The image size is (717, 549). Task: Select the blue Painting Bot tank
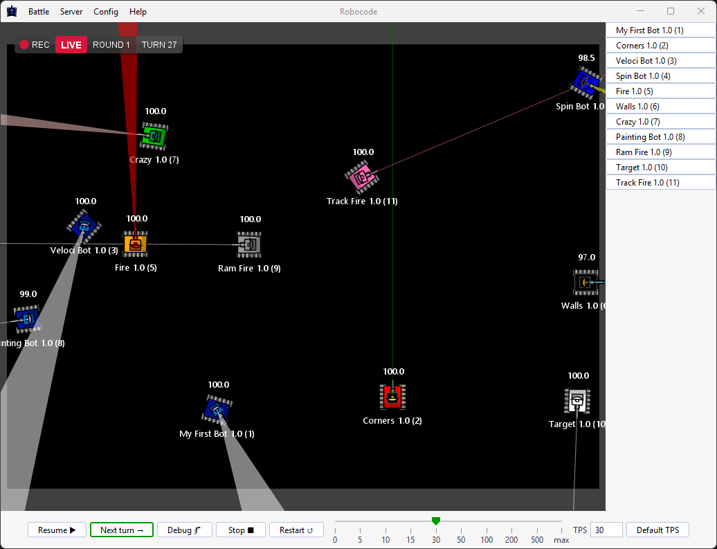coord(28,319)
